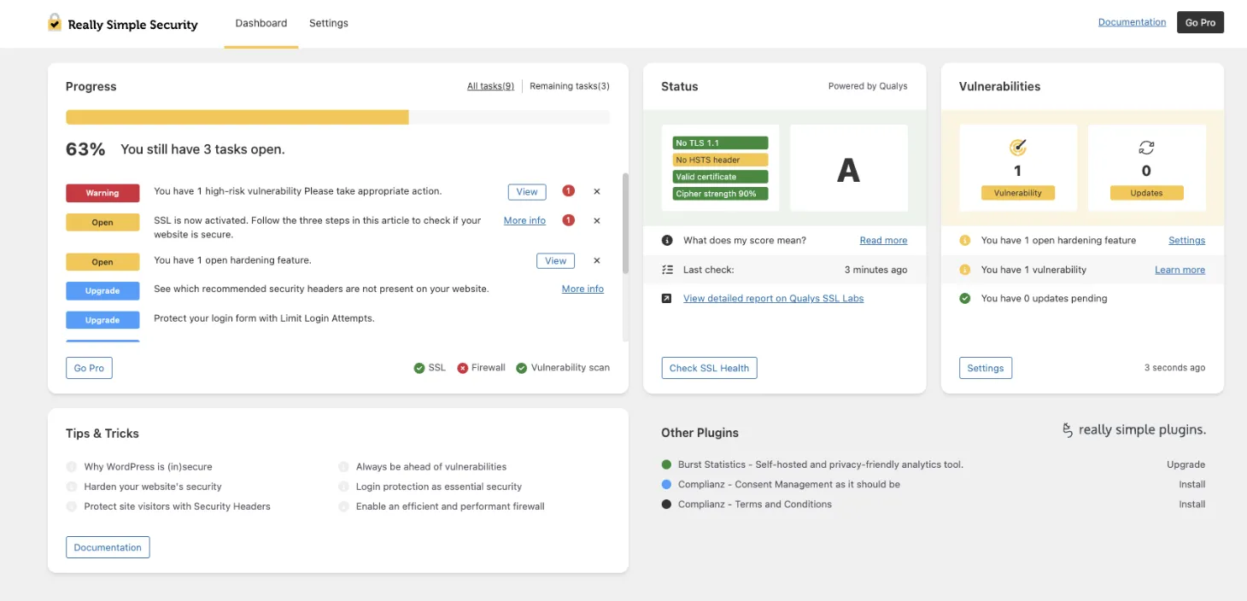The width and height of the screenshot is (1247, 601).
Task: Click blue dot beside Complianz Consent Management
Action: [x=667, y=484]
